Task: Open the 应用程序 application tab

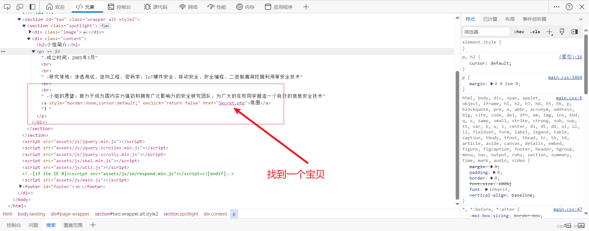Action: pos(279,7)
